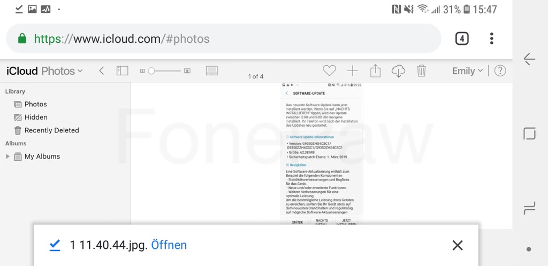
Task: Tap the muted sound status icon
Action: pos(408,10)
